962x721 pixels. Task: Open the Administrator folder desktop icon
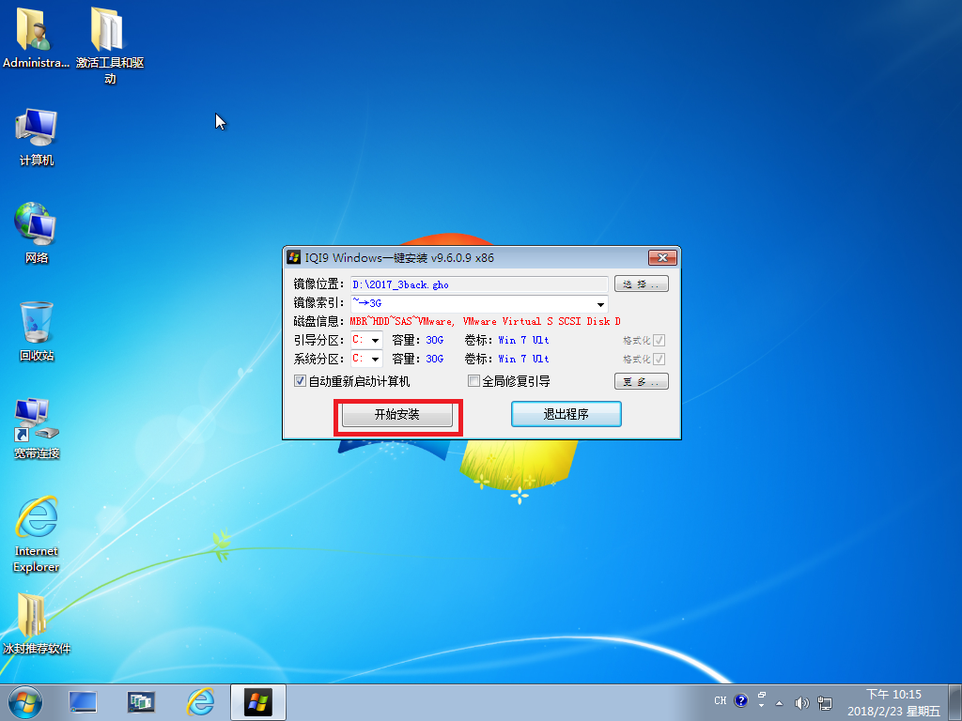coord(36,38)
